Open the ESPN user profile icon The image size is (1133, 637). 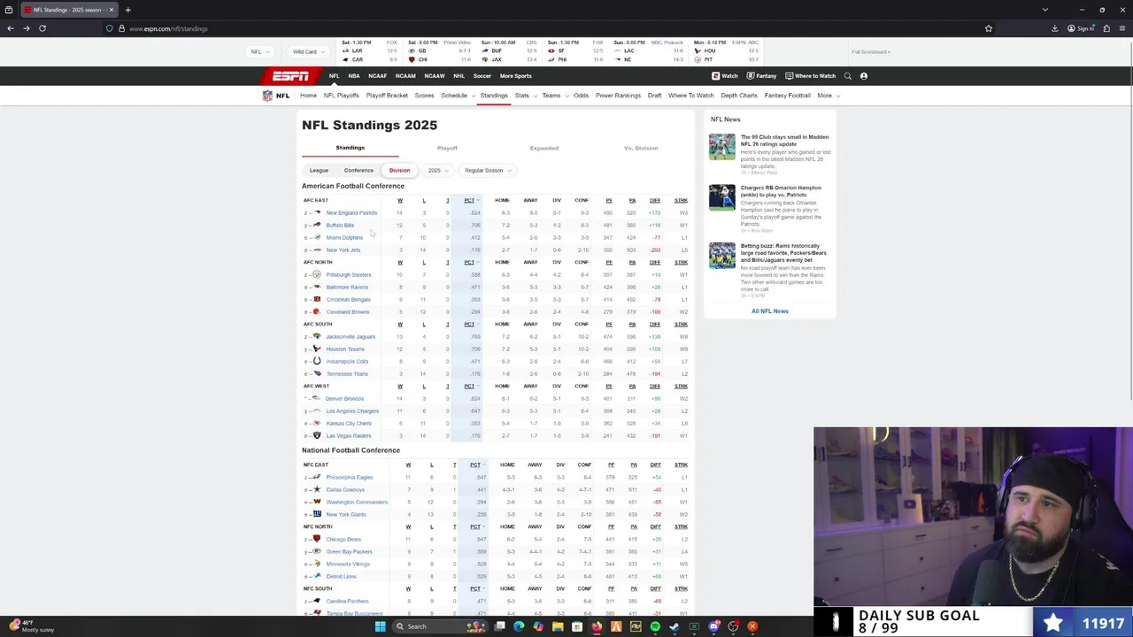pos(864,76)
